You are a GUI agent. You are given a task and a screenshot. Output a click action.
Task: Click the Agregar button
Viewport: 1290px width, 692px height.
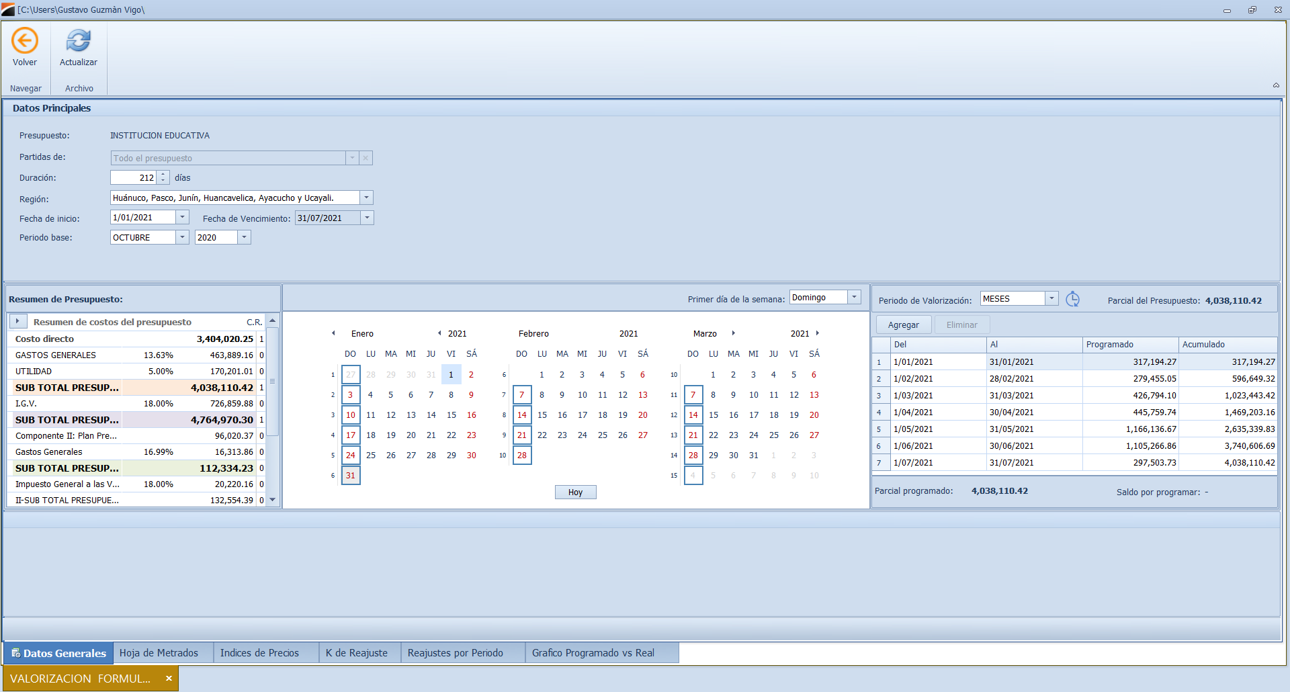pos(903,325)
